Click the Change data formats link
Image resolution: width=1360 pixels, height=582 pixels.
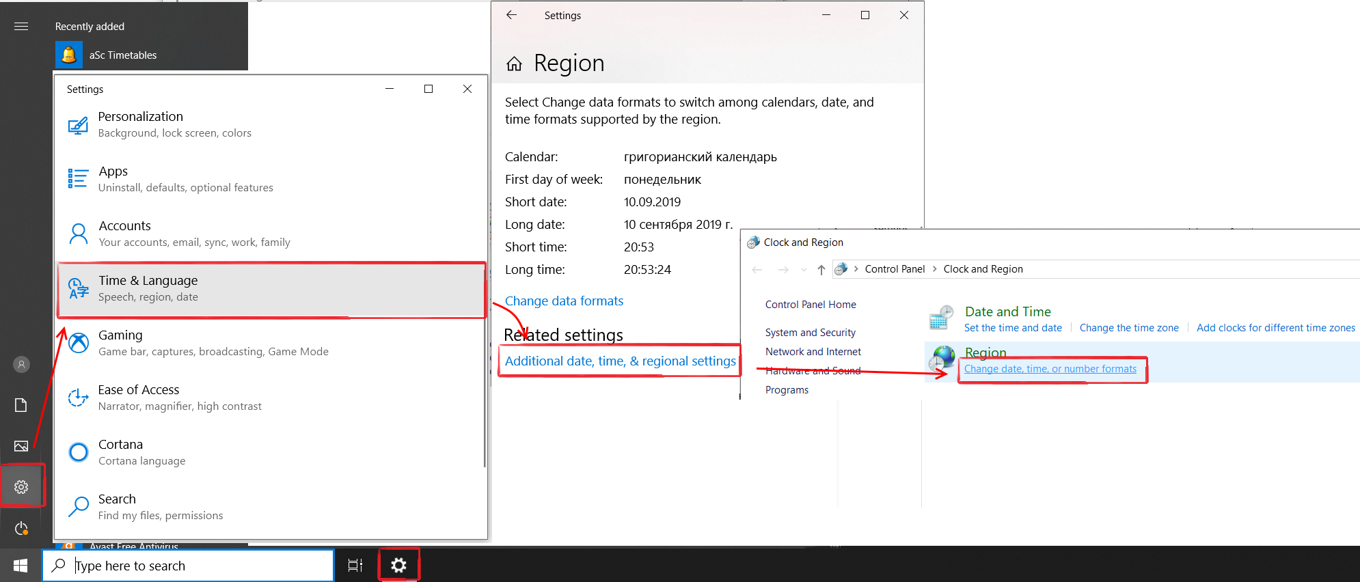pyautogui.click(x=564, y=301)
